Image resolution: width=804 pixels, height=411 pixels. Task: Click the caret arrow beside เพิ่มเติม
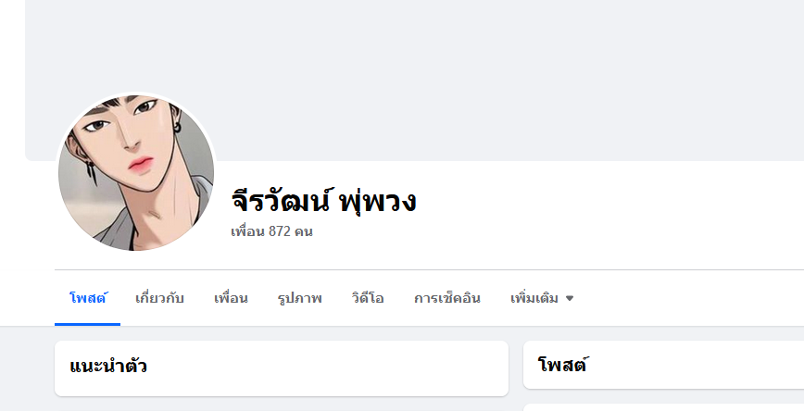(569, 298)
